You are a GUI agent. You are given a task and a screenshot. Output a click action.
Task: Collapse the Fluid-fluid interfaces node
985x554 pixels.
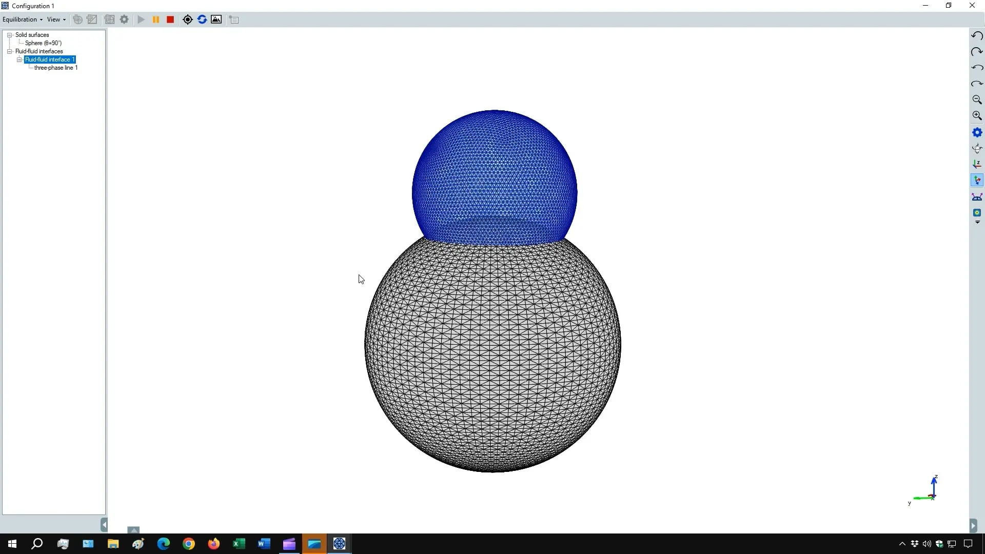pos(10,51)
